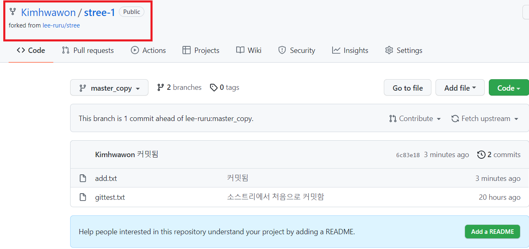Open the upstream lee-ruru/stree link
The image size is (529, 249).
[x=61, y=25]
